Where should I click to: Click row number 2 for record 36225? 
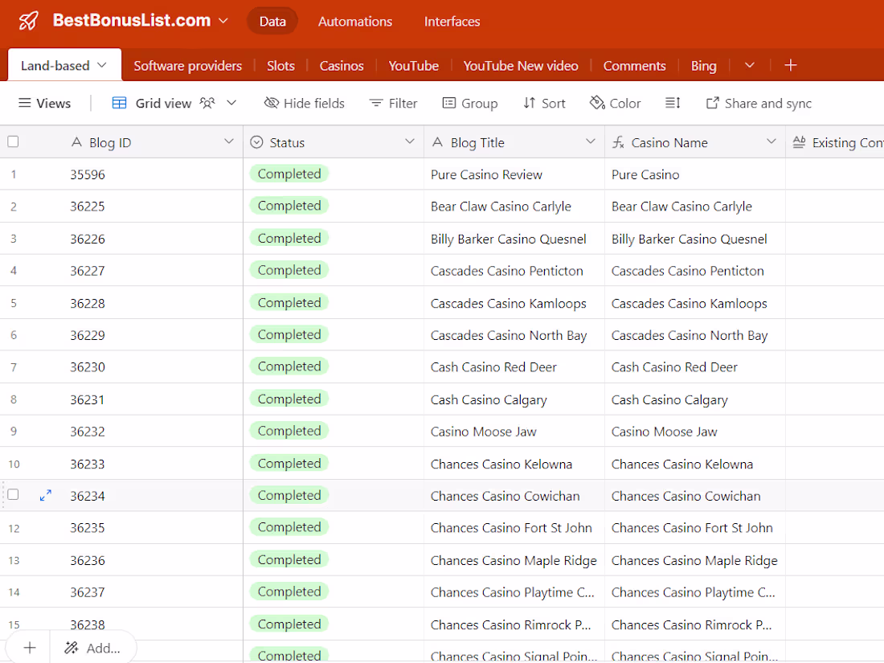[14, 207]
